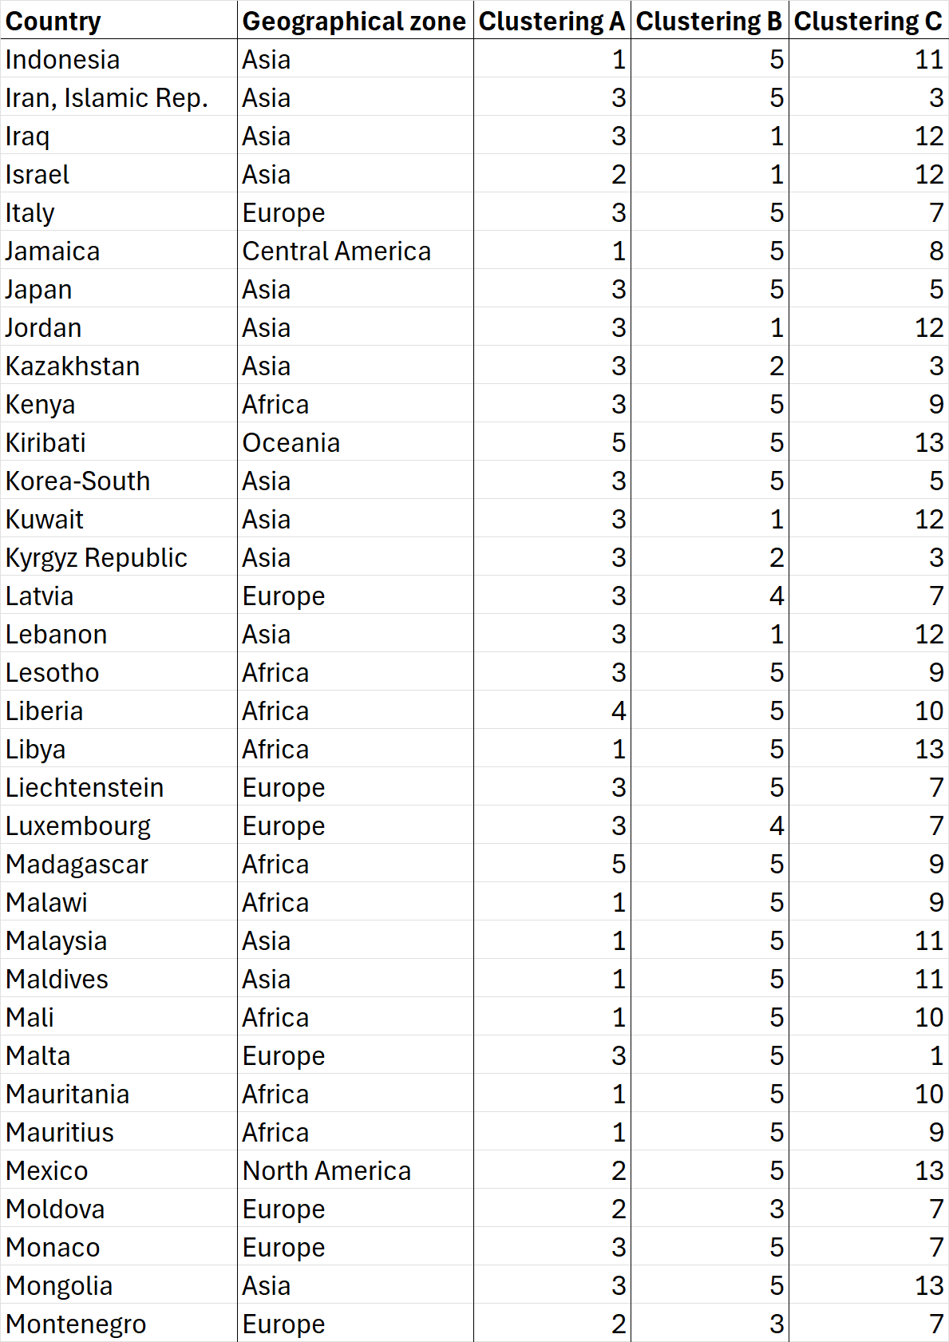Select the Montenegro country cell
Viewport: 949px width, 1342px height.
pos(76,1324)
